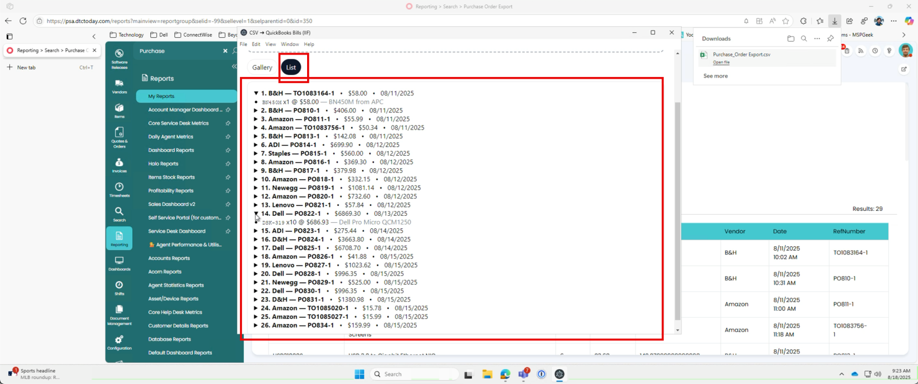Open the Edge extensions icon
918x384 pixels.
[803, 21]
